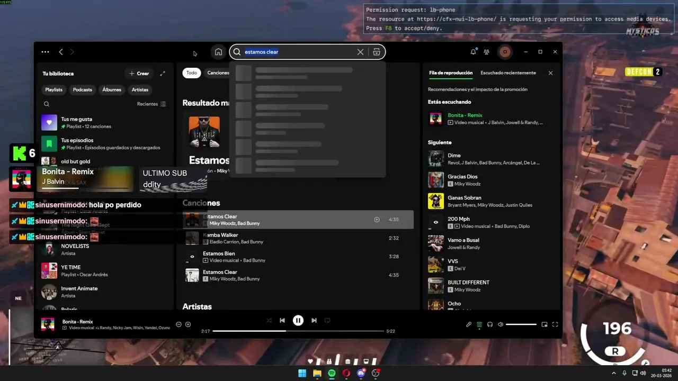The image size is (678, 381).
Task: Toggle repeat mode
Action: click(x=327, y=320)
